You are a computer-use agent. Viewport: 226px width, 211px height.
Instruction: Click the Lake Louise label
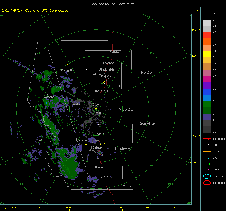point(19,123)
